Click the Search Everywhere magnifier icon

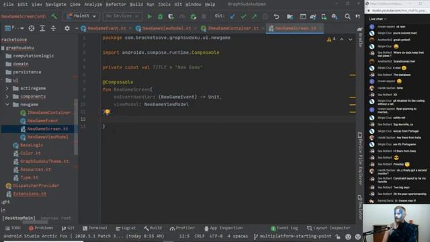click(347, 16)
